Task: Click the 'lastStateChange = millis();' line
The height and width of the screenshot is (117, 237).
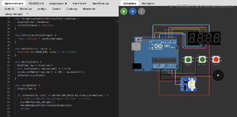Action: (x=35, y=25)
